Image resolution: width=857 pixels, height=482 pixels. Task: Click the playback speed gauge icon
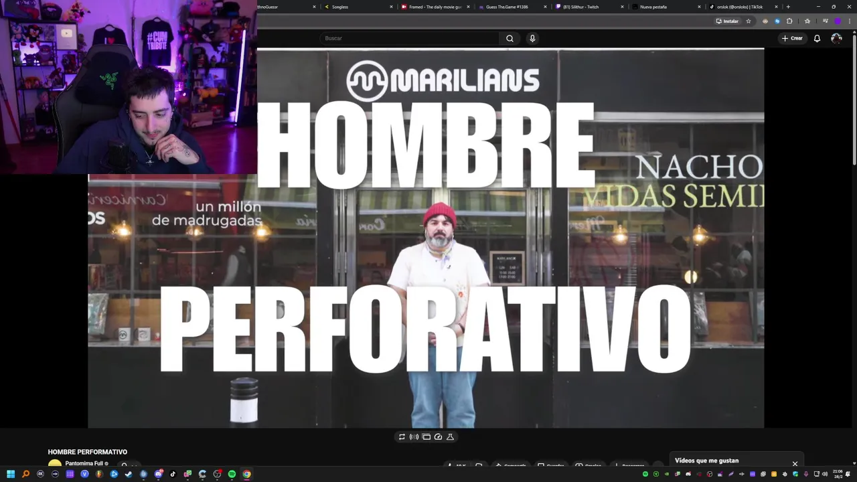point(438,436)
